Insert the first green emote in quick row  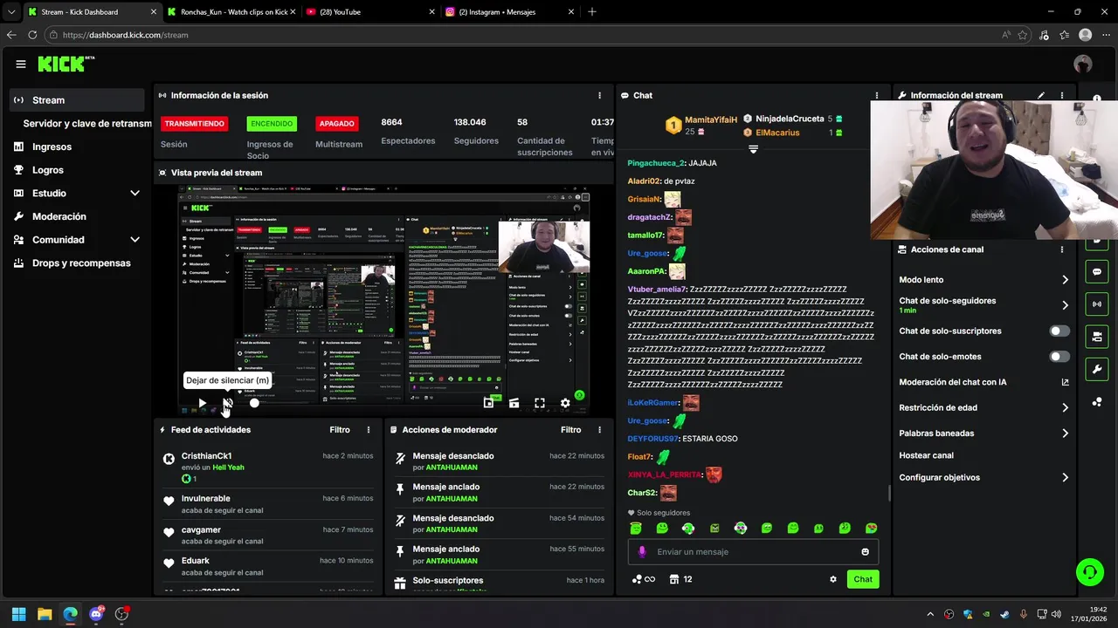point(636,529)
